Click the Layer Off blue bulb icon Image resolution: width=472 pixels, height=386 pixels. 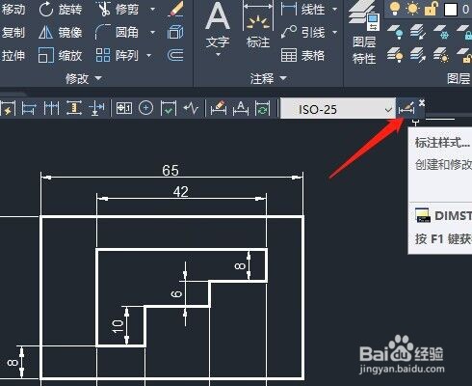point(395,32)
